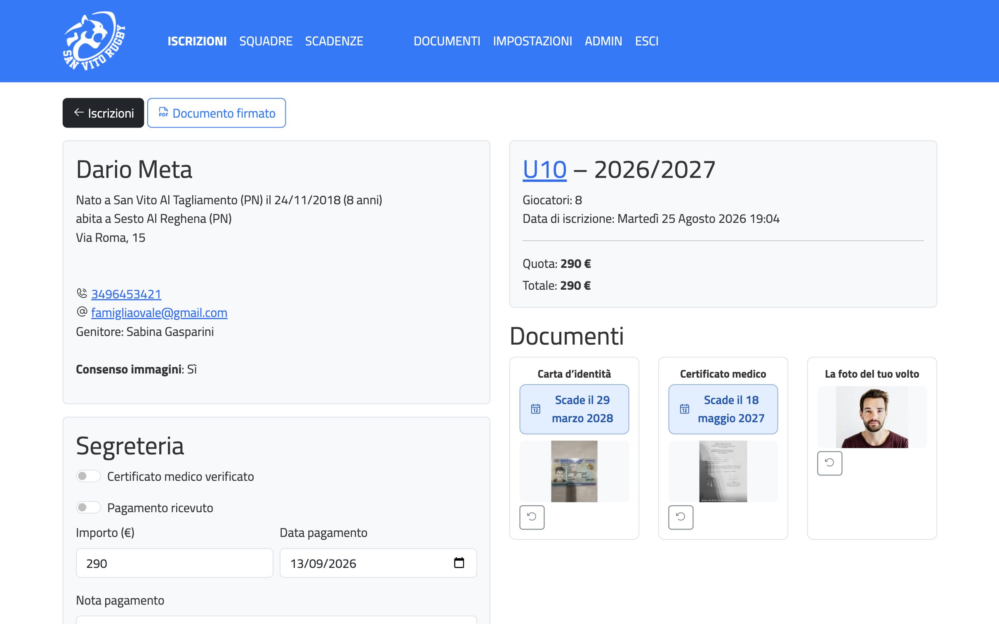
Task: Click the San Vito Rugby logo
Action: pos(94,41)
